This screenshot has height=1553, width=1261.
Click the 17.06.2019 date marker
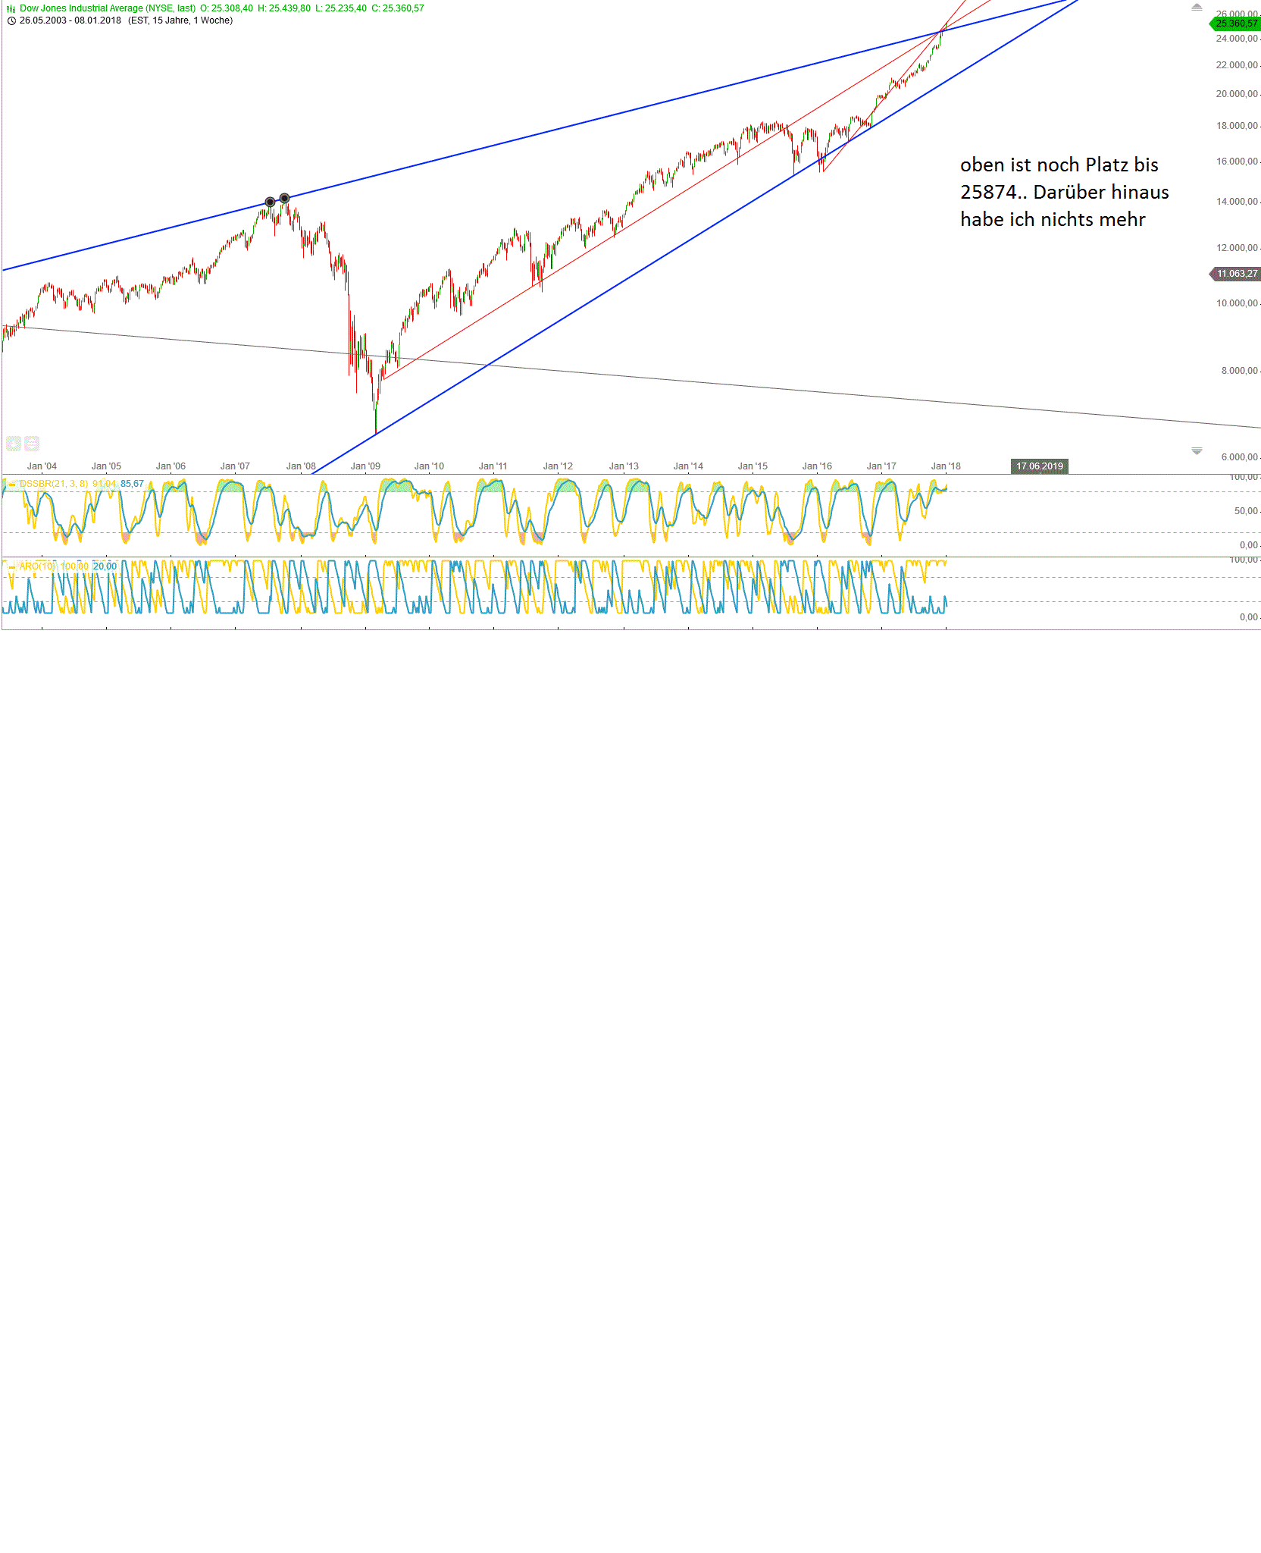[x=1040, y=466]
